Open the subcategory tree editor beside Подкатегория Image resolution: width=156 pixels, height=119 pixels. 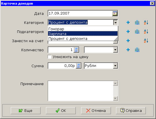[x=137, y=32]
